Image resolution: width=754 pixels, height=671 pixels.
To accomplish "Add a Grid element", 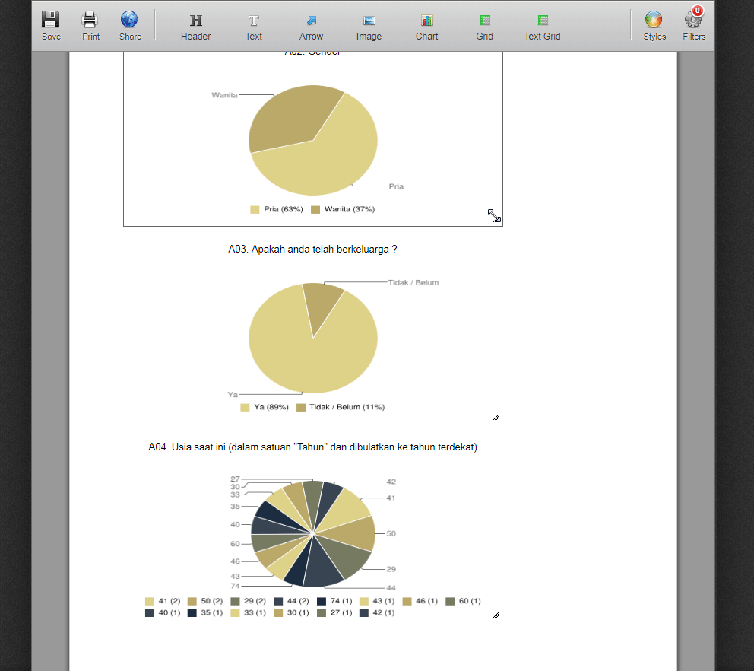I will click(484, 23).
